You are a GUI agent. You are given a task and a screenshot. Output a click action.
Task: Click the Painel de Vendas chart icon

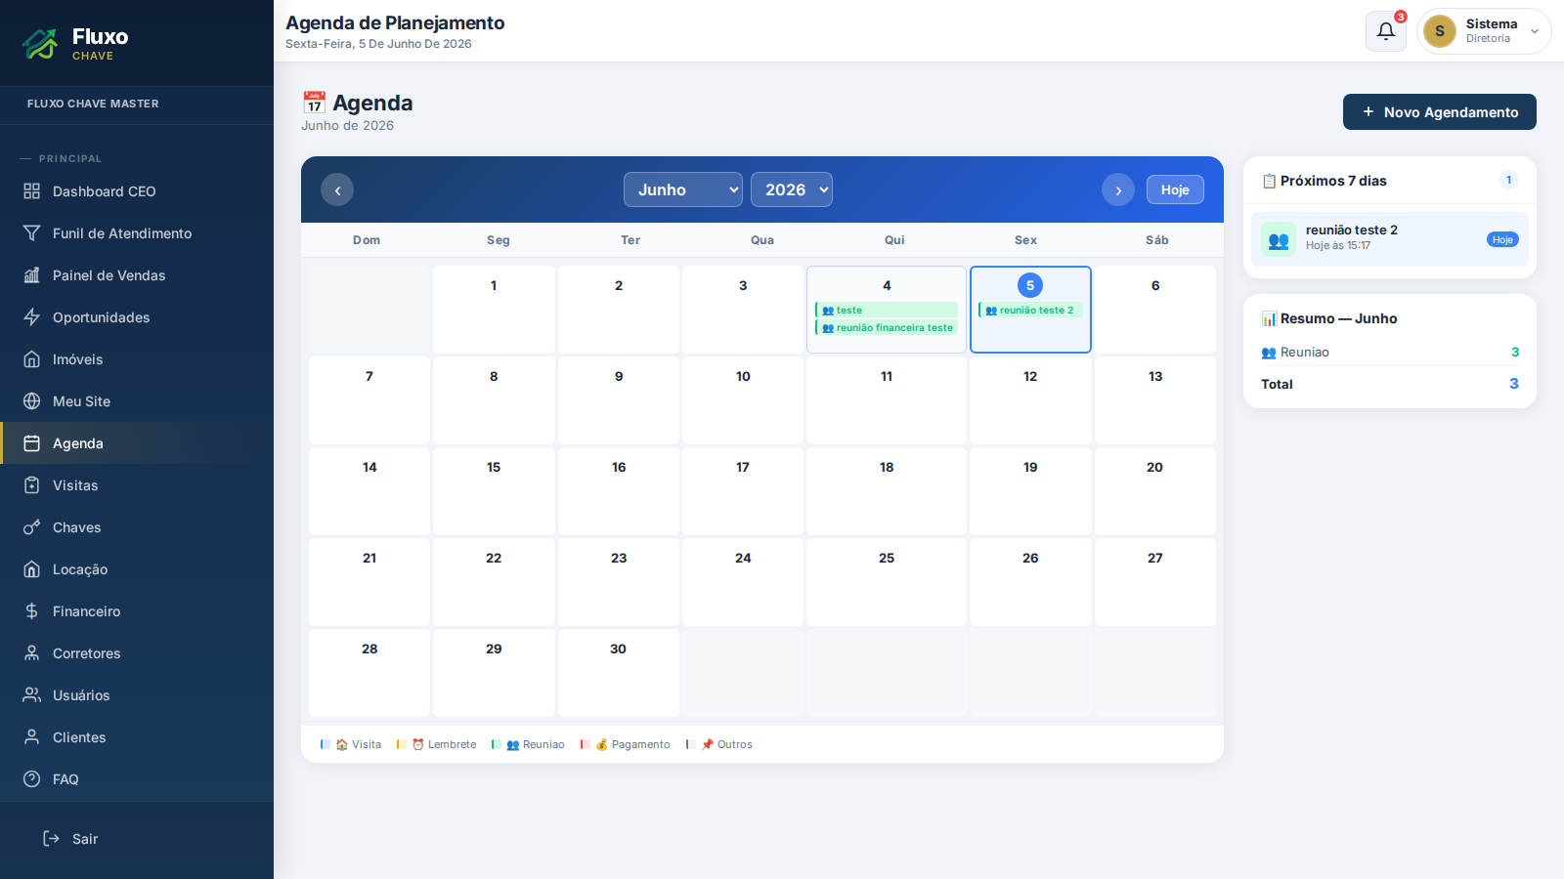coord(32,275)
